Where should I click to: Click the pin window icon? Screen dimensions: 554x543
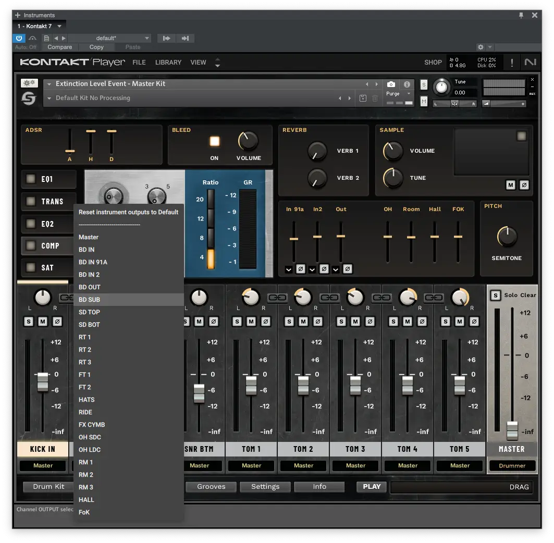tap(521, 15)
